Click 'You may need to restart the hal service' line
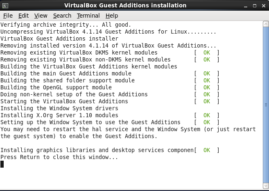269x191 pixels. coord(128,129)
